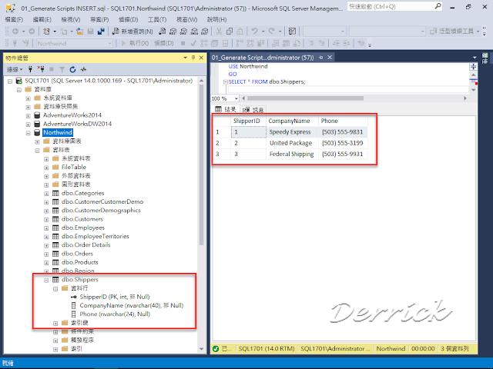Switch to the 結果 (Results) tab
493x369 pixels.
click(x=226, y=109)
